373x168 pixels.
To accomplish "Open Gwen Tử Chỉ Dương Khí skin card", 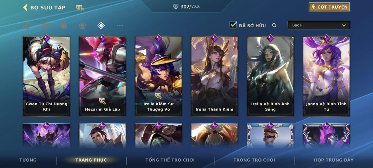I will pyautogui.click(x=47, y=76).
